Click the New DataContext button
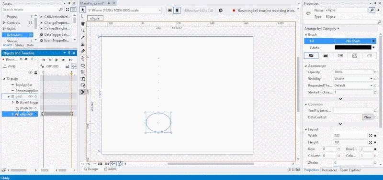 click(x=368, y=117)
